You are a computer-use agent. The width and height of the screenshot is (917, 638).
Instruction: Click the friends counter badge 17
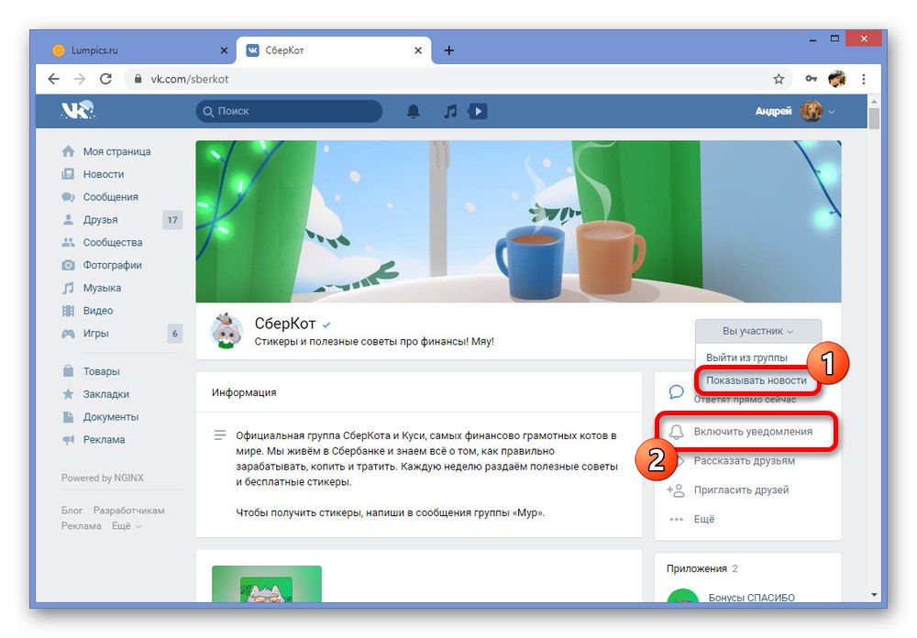[172, 220]
